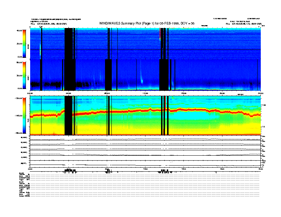Click the TNR header in bottom status block

click(x=21, y=191)
